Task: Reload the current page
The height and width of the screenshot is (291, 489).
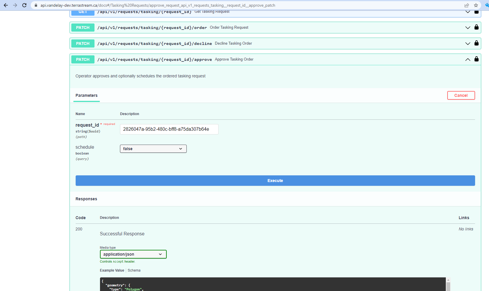Action: [x=24, y=5]
